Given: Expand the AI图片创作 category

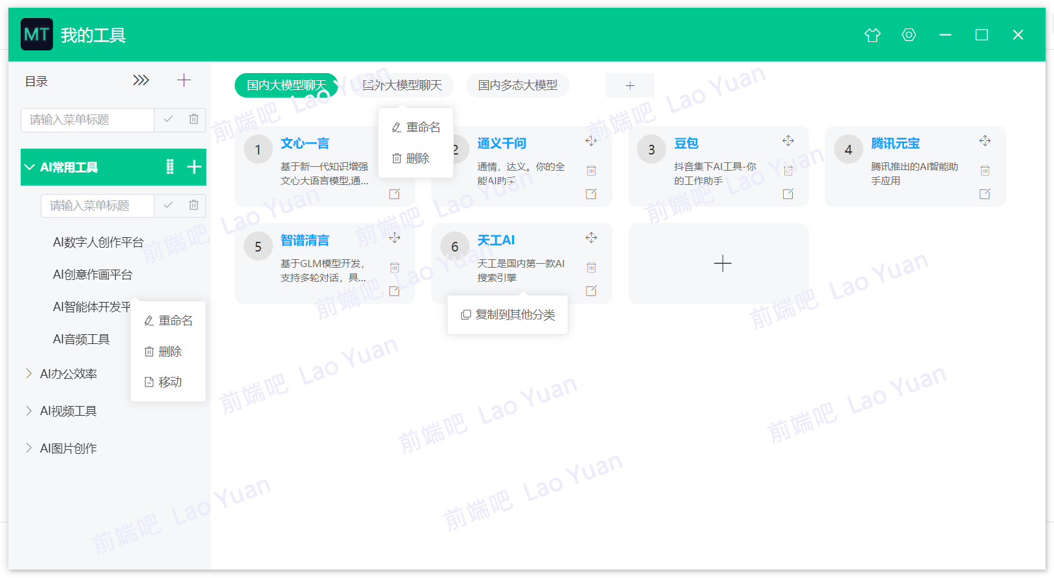Looking at the screenshot, I should click(x=28, y=448).
